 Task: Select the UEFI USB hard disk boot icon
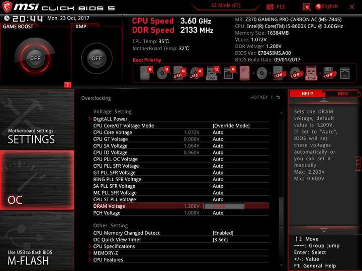tap(179, 73)
